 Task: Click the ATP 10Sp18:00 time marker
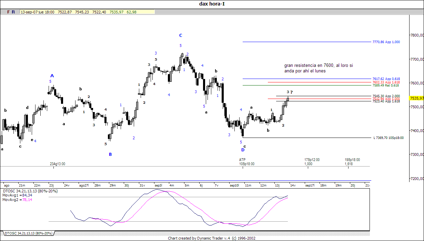click(x=247, y=162)
